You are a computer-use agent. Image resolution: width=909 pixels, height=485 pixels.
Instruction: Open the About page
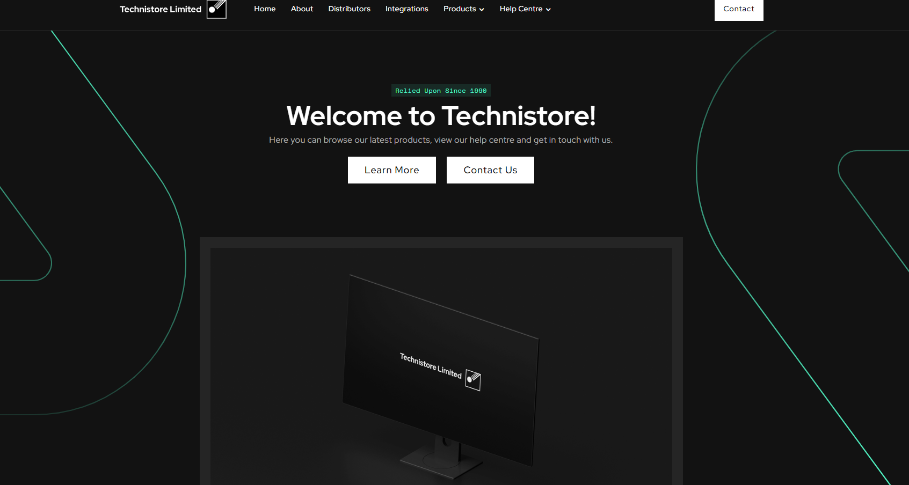pyautogui.click(x=302, y=9)
